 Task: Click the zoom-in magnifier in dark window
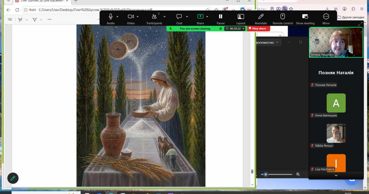(298, 174)
